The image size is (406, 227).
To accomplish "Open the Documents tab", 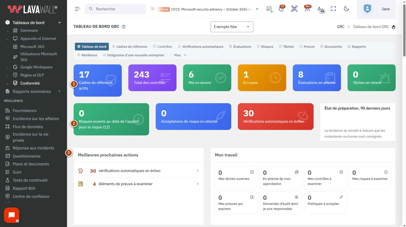I will pos(331,46).
